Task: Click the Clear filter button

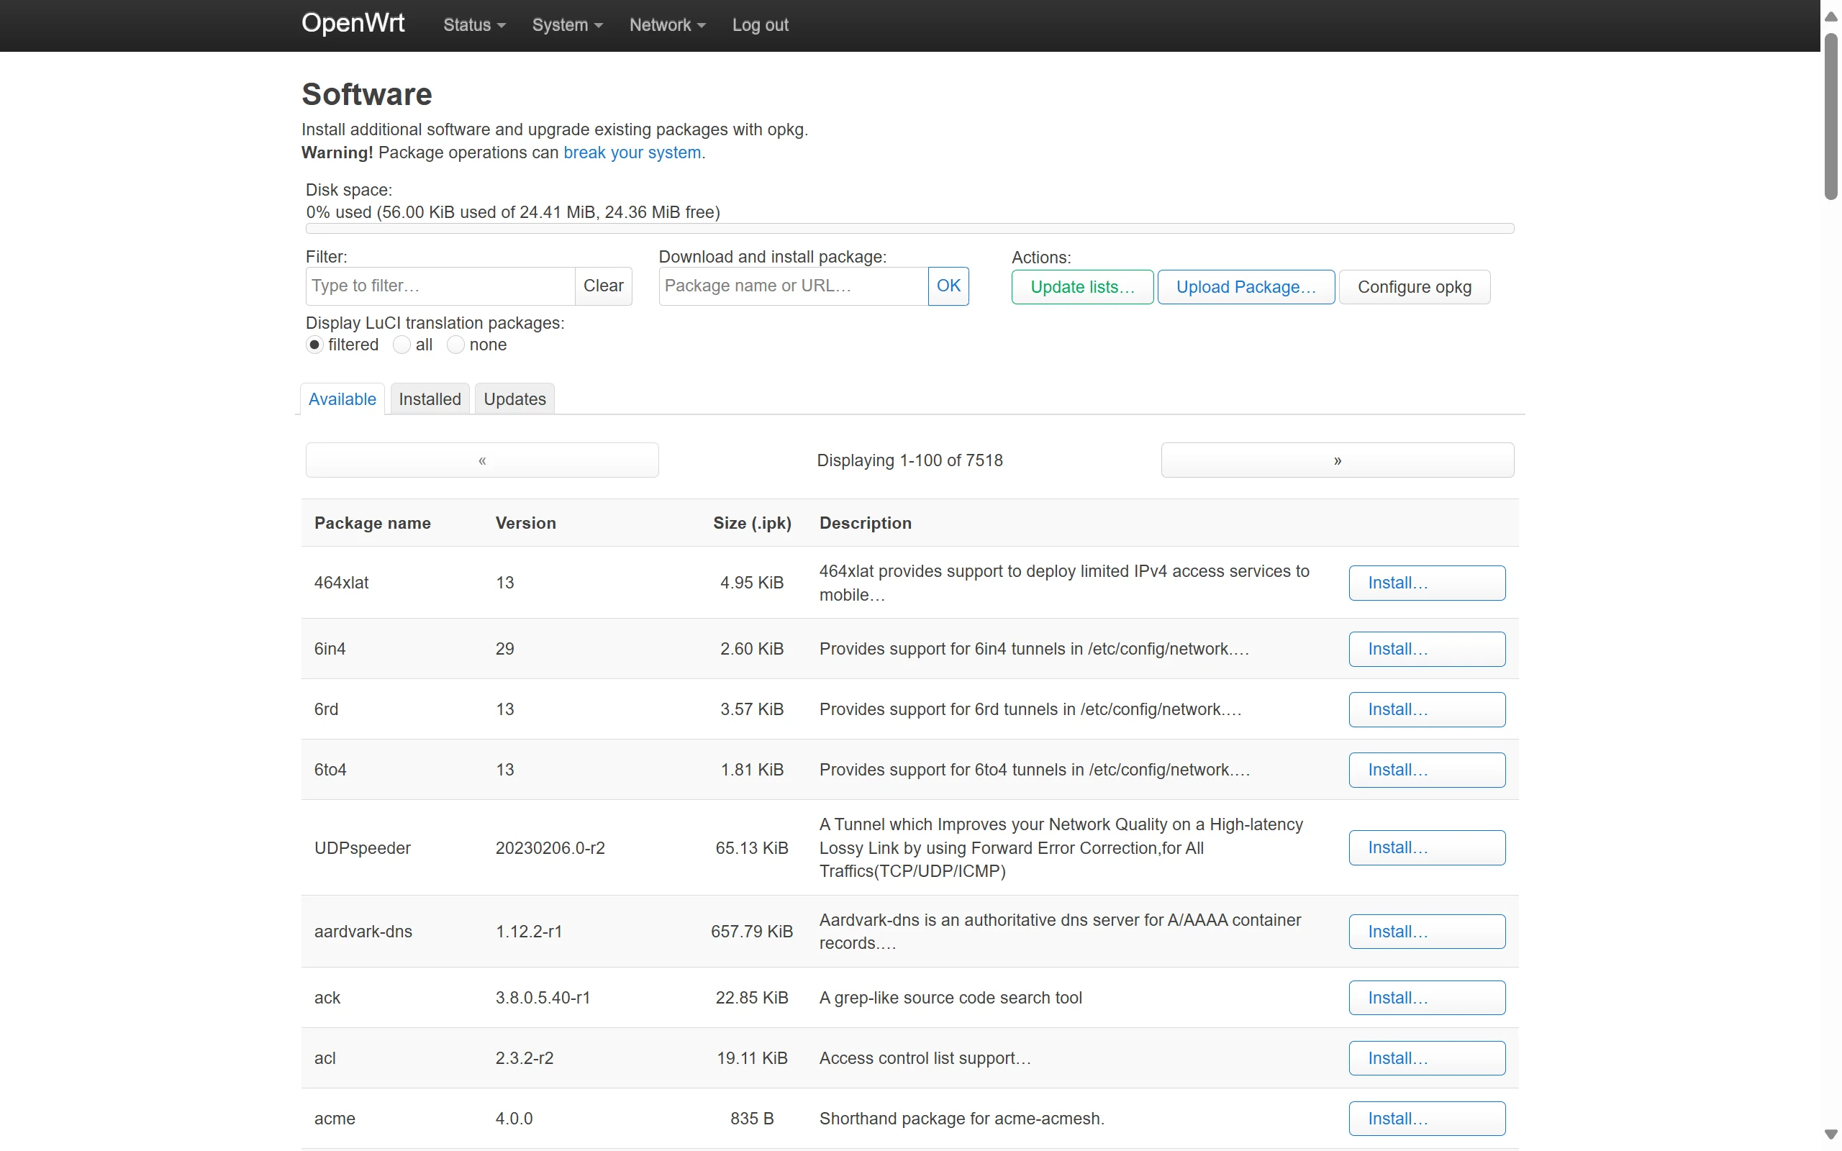Action: click(x=603, y=286)
